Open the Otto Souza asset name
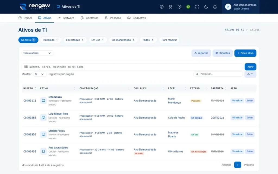This screenshot has height=174, width=278. 55,97
